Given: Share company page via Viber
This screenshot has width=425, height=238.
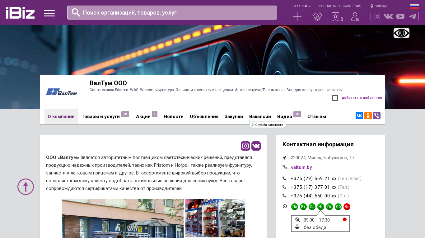Looking at the screenshot, I should coord(377,116).
